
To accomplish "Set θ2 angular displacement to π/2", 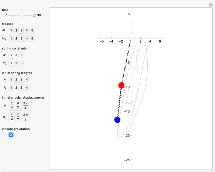I will point(18,117).
